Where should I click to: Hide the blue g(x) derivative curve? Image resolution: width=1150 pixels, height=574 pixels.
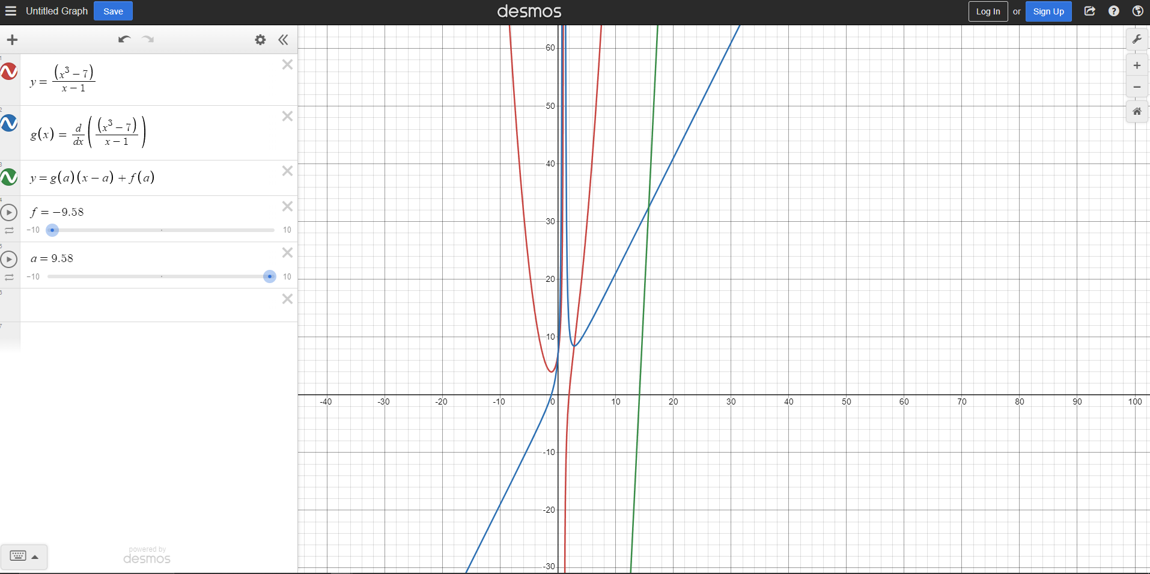[x=9, y=123]
